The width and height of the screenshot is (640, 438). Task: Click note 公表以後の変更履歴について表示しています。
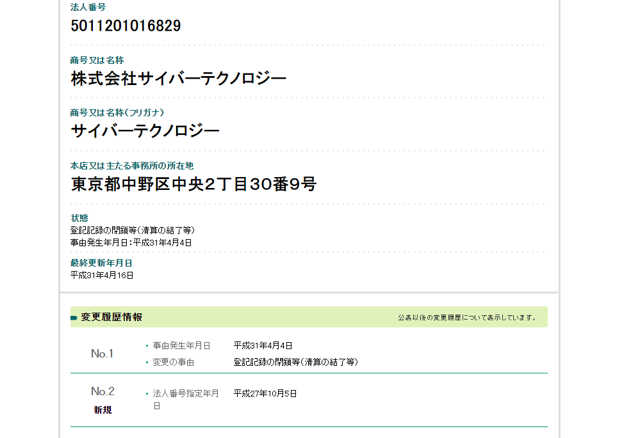coord(468,317)
